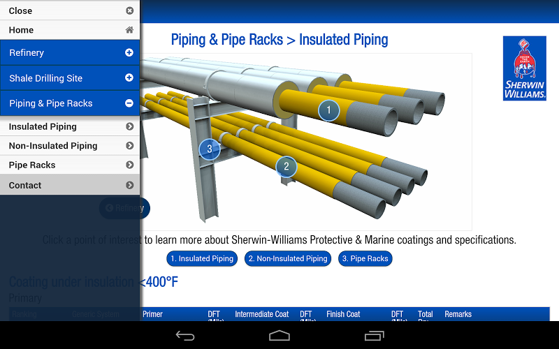Collapse the Piping & Pipe Racks section

point(70,103)
